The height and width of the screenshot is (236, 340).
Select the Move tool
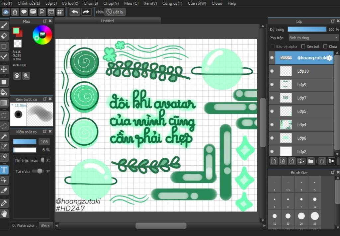coord(4,69)
